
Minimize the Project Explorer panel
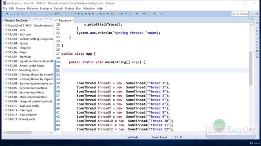coord(47,19)
